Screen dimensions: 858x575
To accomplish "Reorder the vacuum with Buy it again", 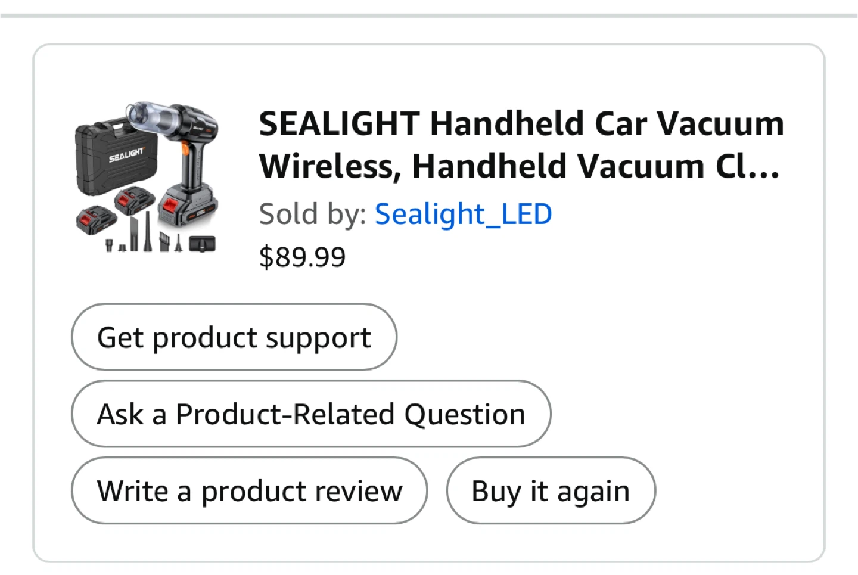I will 551,490.
